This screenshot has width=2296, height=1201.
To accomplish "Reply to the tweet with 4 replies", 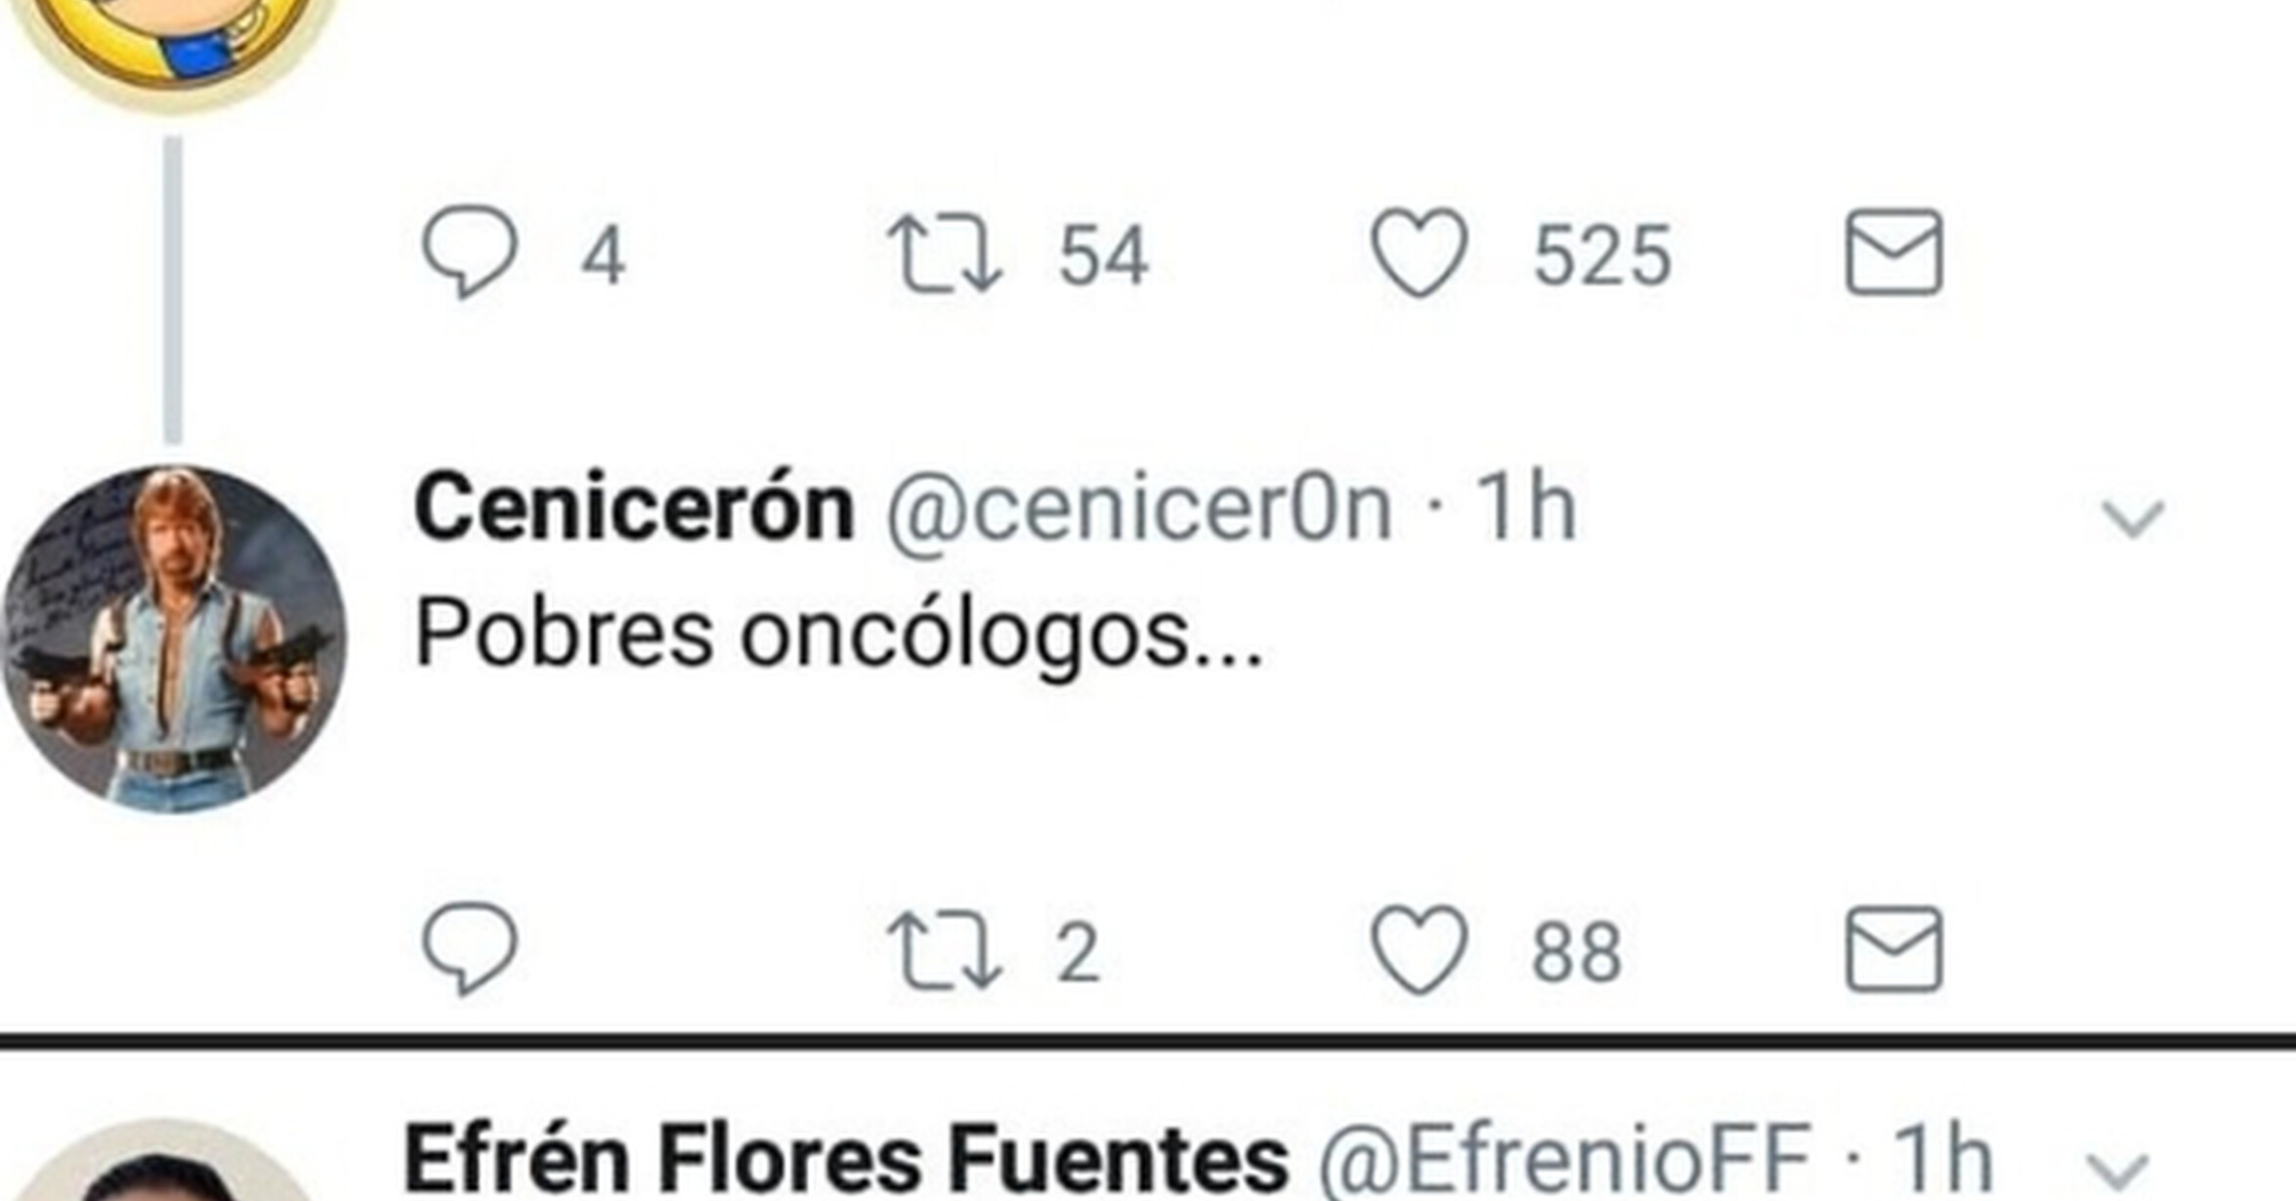I will 469,253.
